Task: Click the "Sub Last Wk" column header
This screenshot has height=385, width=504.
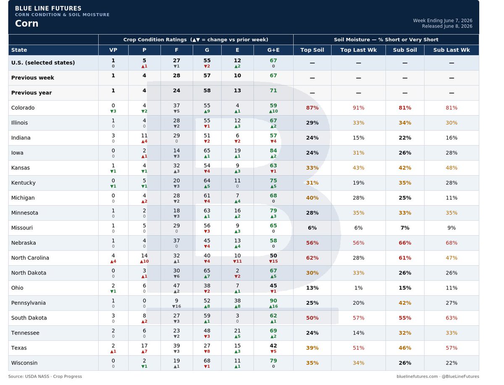Action: 451,50
